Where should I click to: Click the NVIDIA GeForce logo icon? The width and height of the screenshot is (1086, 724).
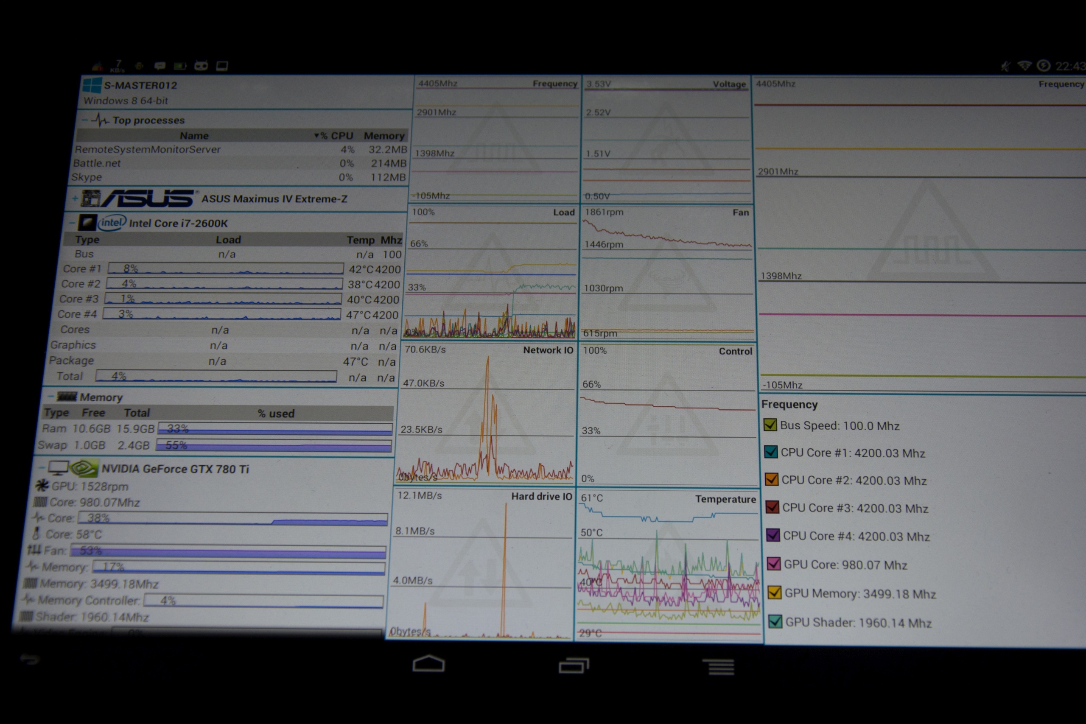click(x=84, y=468)
